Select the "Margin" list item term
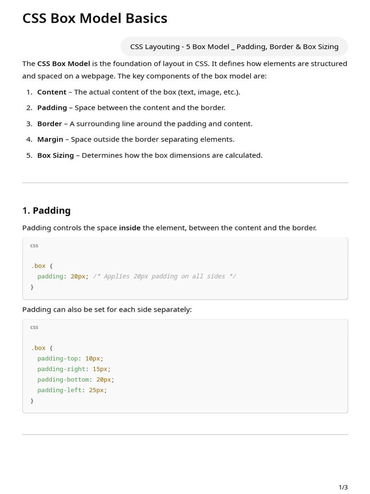The image size is (370, 494). [50, 139]
